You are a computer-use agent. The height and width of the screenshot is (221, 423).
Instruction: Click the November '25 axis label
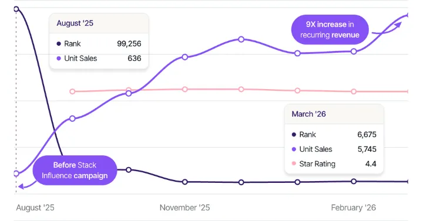pyautogui.click(x=185, y=208)
